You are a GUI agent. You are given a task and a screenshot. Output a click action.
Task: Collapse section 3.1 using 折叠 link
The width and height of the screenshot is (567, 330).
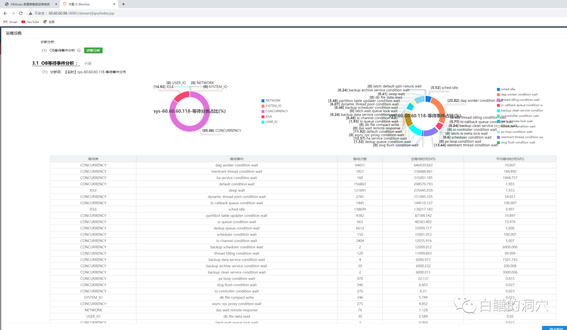89,63
